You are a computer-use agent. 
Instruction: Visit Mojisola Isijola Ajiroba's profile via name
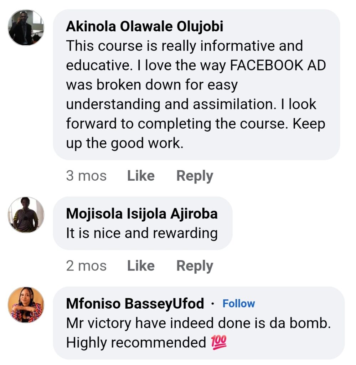142,214
